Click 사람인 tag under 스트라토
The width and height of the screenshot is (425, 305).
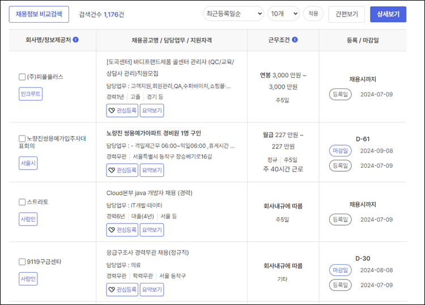click(28, 219)
